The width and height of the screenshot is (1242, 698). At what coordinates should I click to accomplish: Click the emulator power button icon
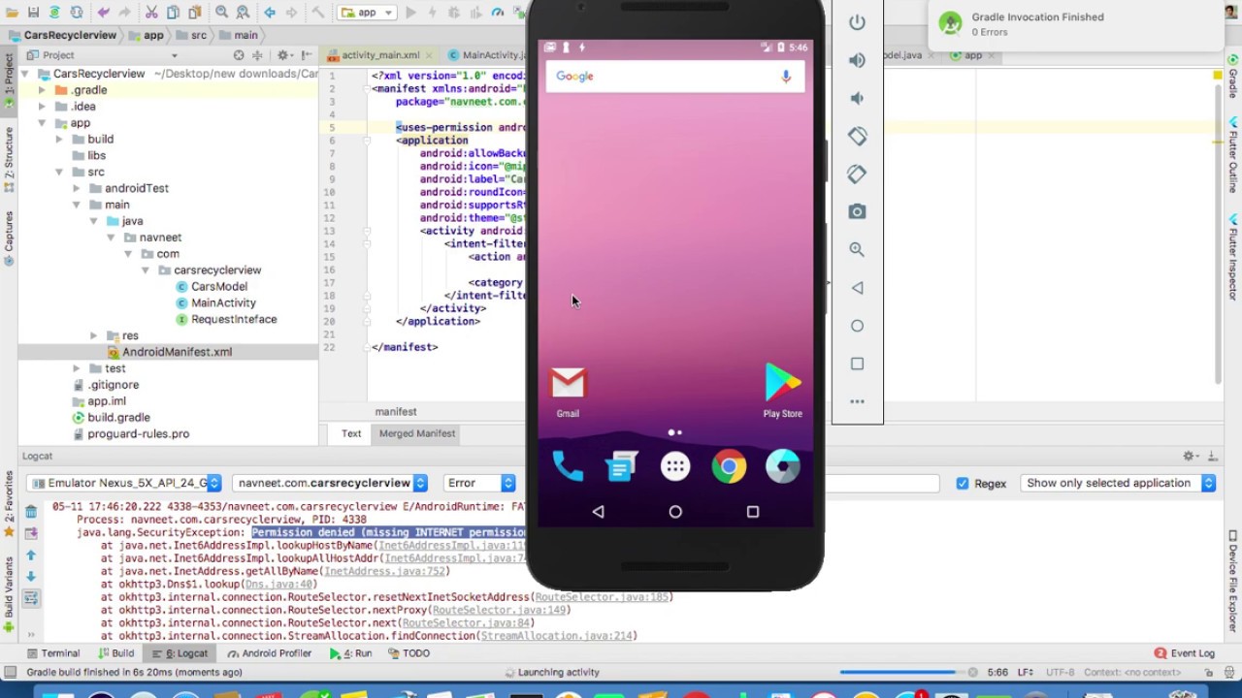tap(857, 22)
